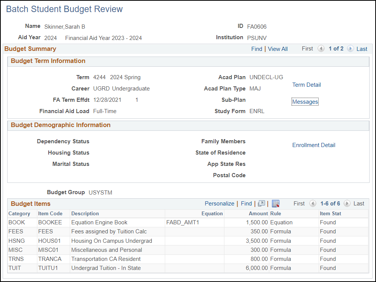This screenshot has width=376, height=282.
Task: View Enrollment Detail for the student
Action: click(x=313, y=145)
